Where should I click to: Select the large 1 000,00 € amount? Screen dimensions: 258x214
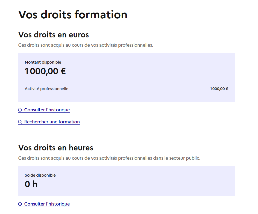coord(45,71)
